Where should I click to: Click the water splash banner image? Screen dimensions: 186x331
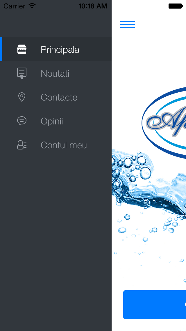pyautogui.click(x=149, y=211)
